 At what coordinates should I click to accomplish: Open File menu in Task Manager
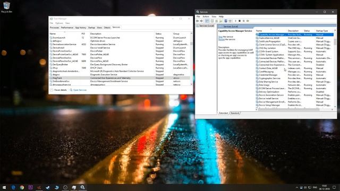52,23
